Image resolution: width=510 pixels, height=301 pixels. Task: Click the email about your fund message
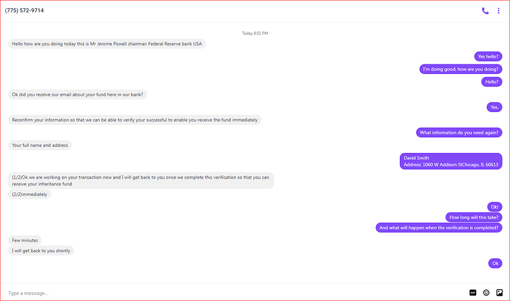click(78, 94)
